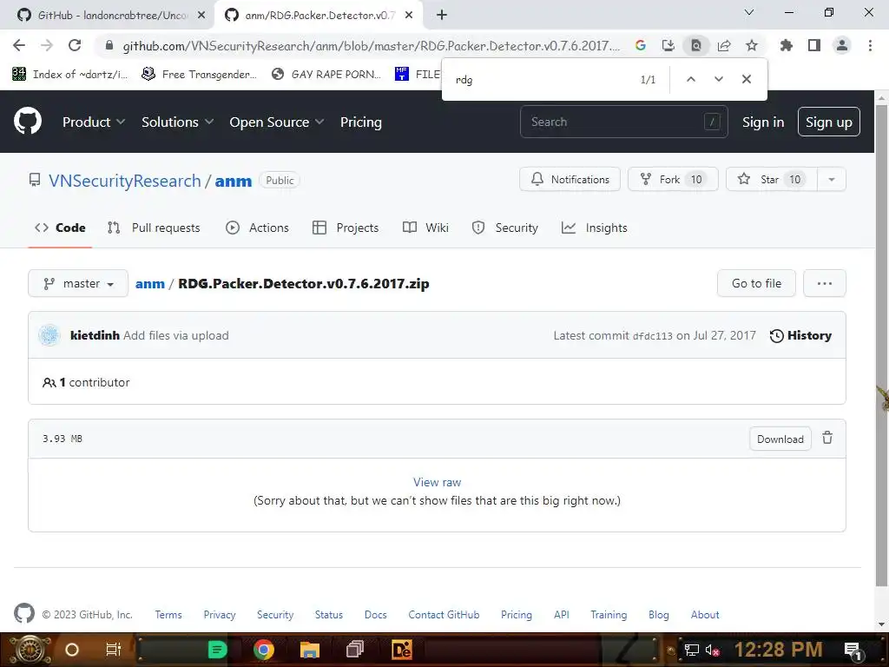
Task: Open the kietdinh author link
Action: [x=95, y=335]
